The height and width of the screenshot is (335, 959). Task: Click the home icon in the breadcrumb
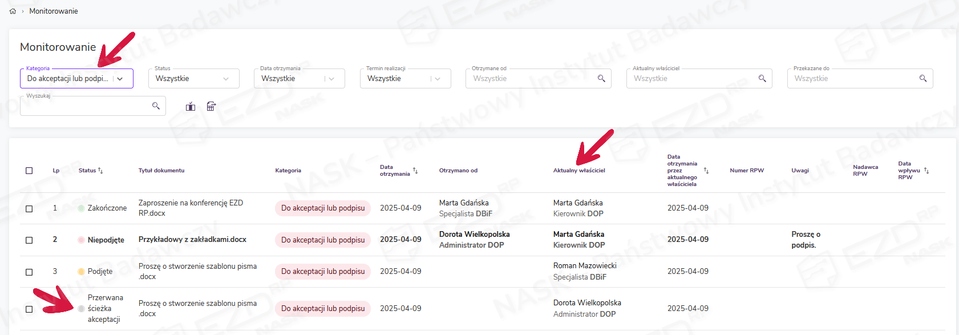13,11
